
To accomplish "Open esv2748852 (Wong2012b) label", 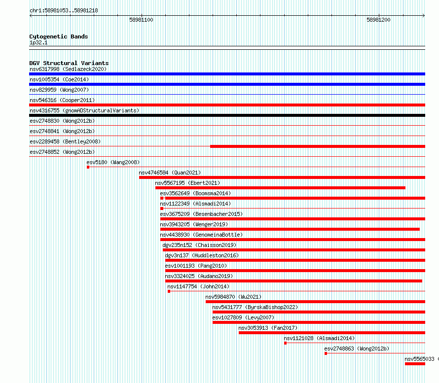I will pos(62,152).
